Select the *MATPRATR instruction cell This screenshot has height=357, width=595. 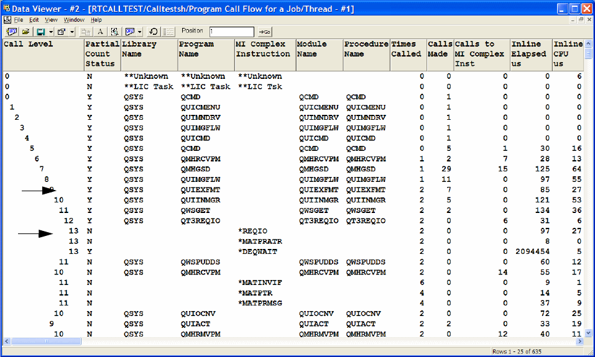point(260,241)
